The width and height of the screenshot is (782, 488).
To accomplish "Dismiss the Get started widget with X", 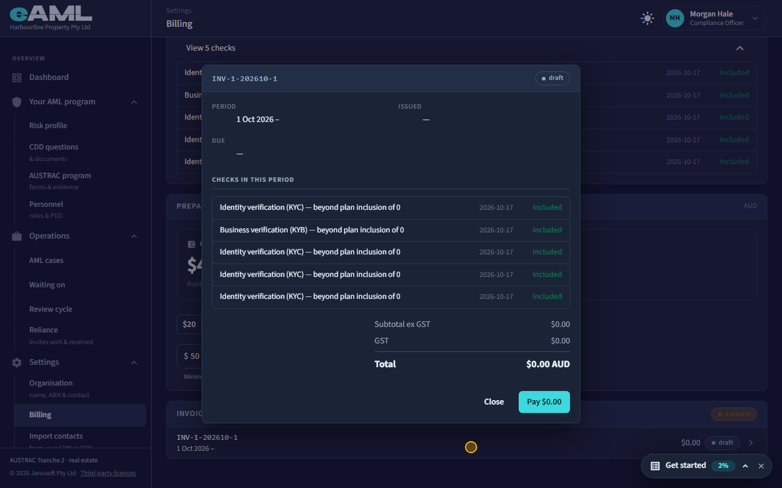I will (761, 466).
